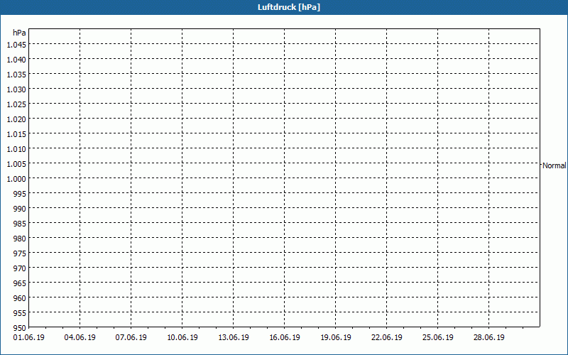
Task: Select the 1.000 axis value
Action: click(16, 179)
